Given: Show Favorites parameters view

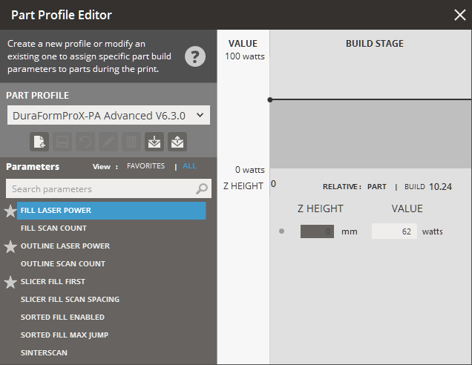Looking at the screenshot, I should 145,166.
